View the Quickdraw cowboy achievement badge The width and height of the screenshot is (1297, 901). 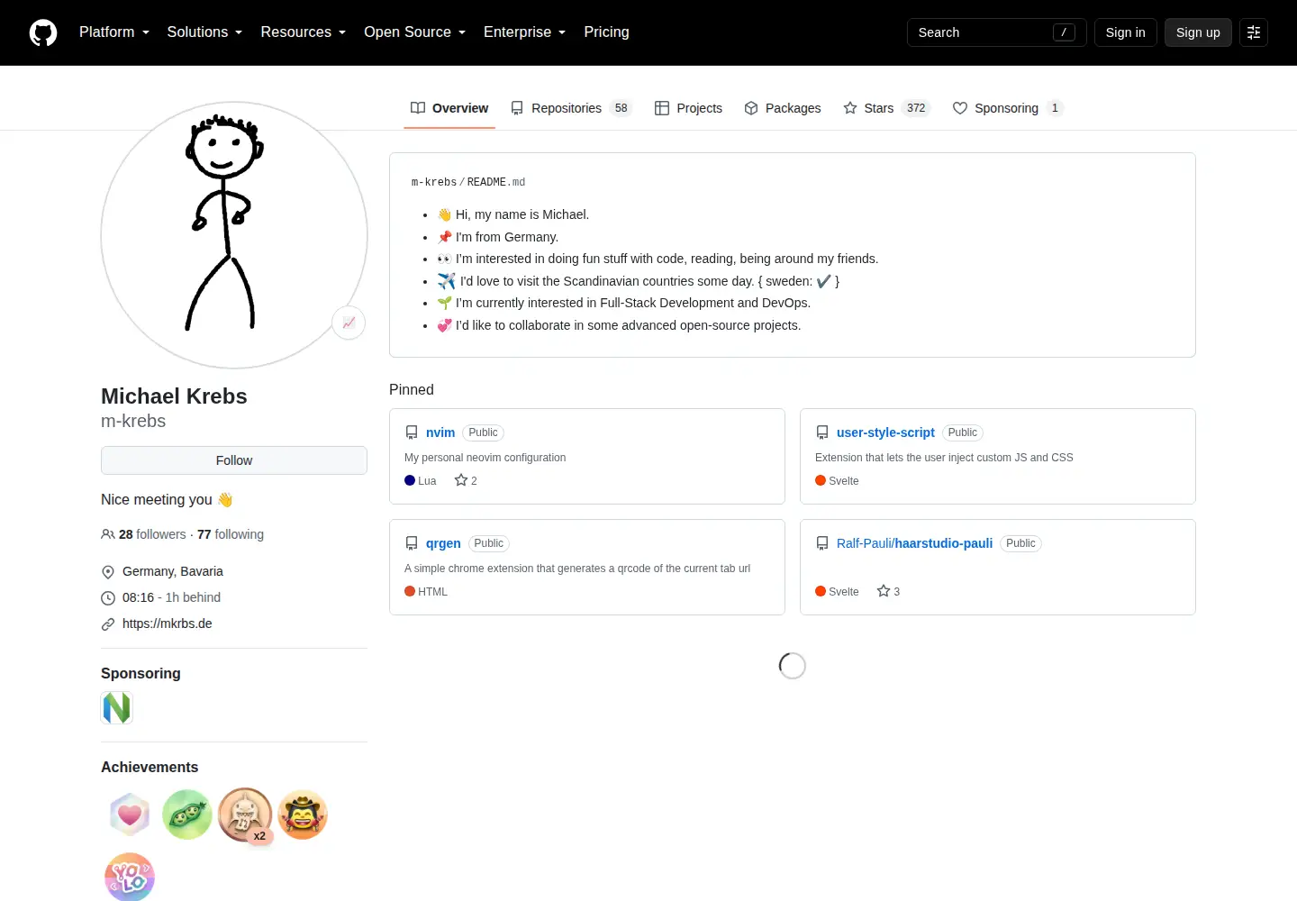tap(303, 815)
